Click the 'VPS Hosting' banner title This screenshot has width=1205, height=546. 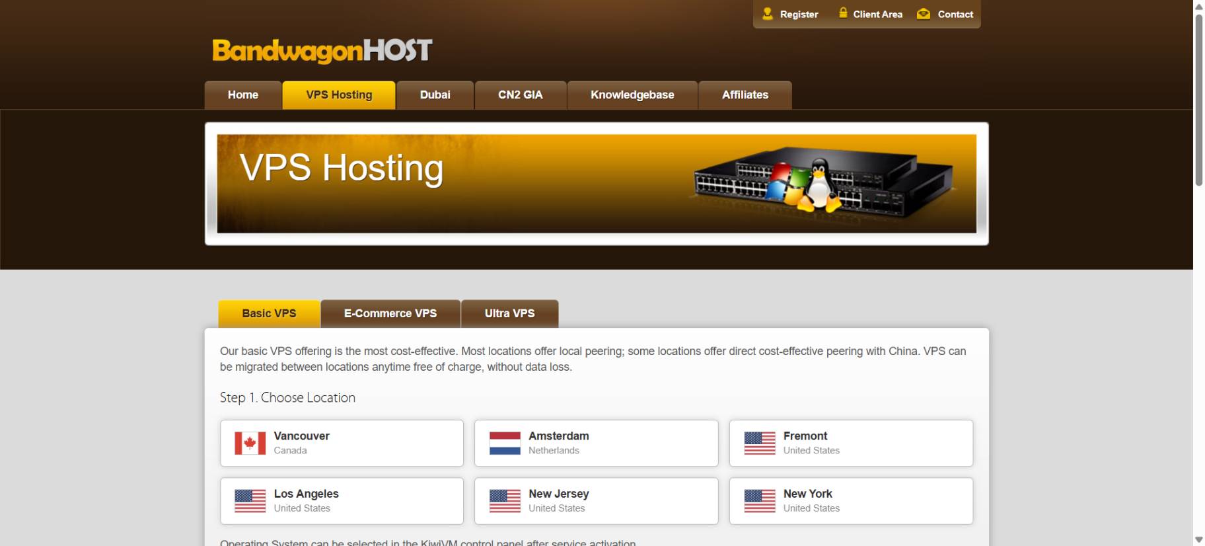coord(341,168)
